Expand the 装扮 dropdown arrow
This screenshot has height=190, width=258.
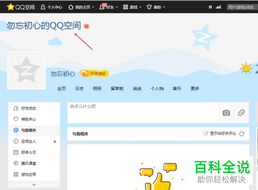tap(164, 7)
